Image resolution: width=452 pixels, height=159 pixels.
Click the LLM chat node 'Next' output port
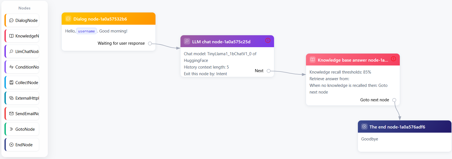[x=268, y=71]
